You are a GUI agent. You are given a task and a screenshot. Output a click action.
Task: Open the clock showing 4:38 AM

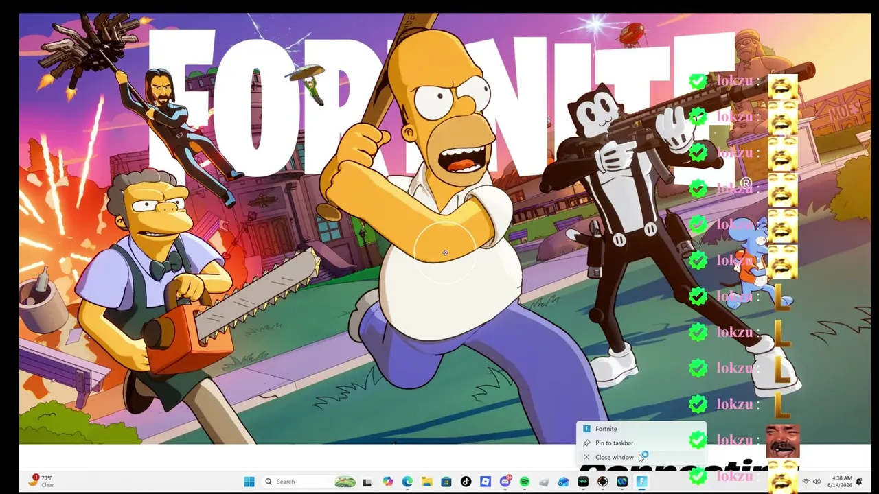pos(841,482)
